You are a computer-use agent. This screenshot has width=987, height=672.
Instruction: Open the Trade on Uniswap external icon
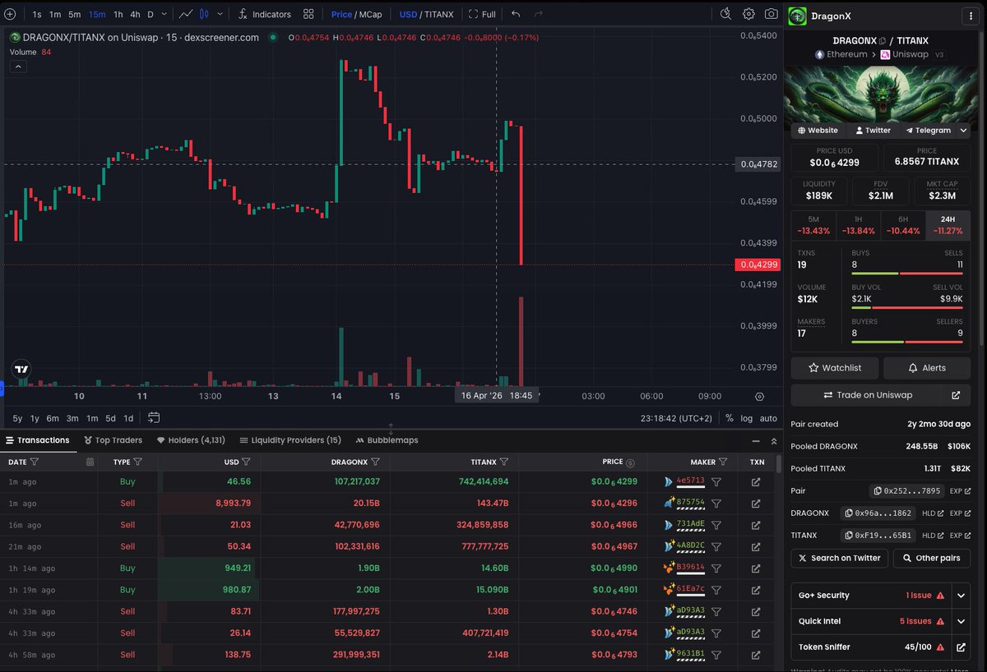[x=956, y=395]
